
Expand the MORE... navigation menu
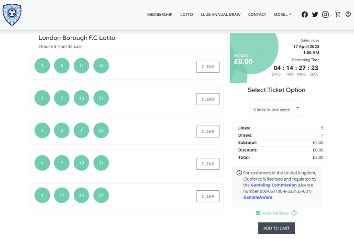[282, 14]
